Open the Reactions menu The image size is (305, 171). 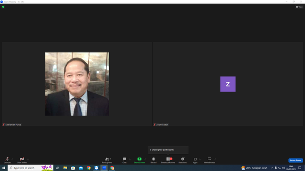pos(183,160)
